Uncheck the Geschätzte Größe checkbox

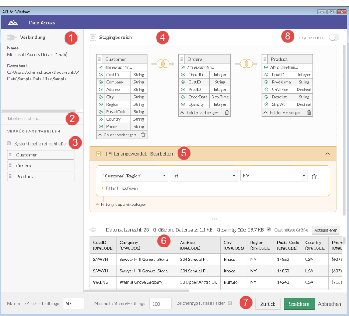[269, 229]
